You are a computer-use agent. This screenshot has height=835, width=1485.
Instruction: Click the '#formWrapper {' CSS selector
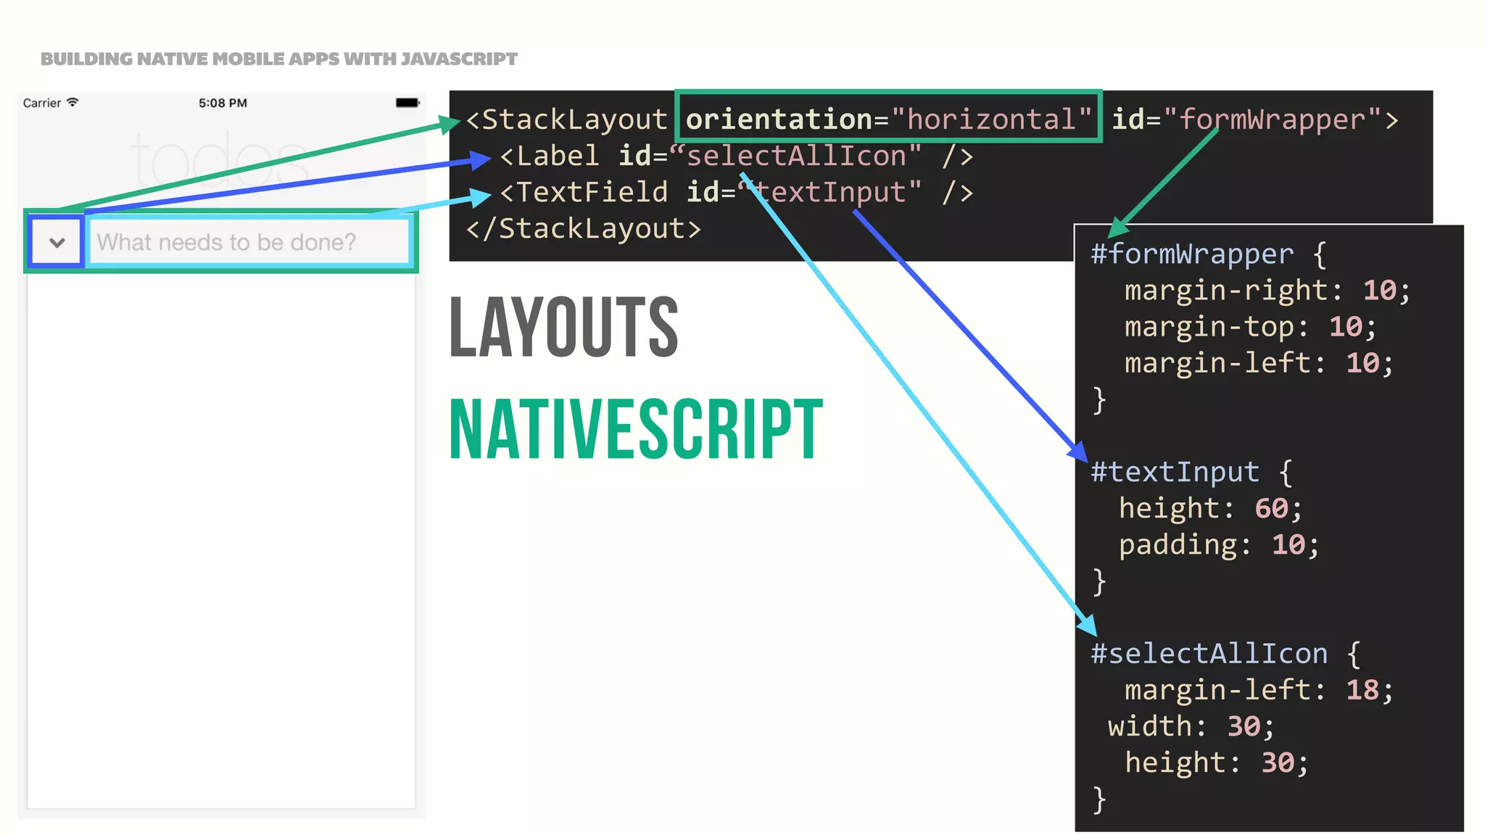pyautogui.click(x=1209, y=254)
